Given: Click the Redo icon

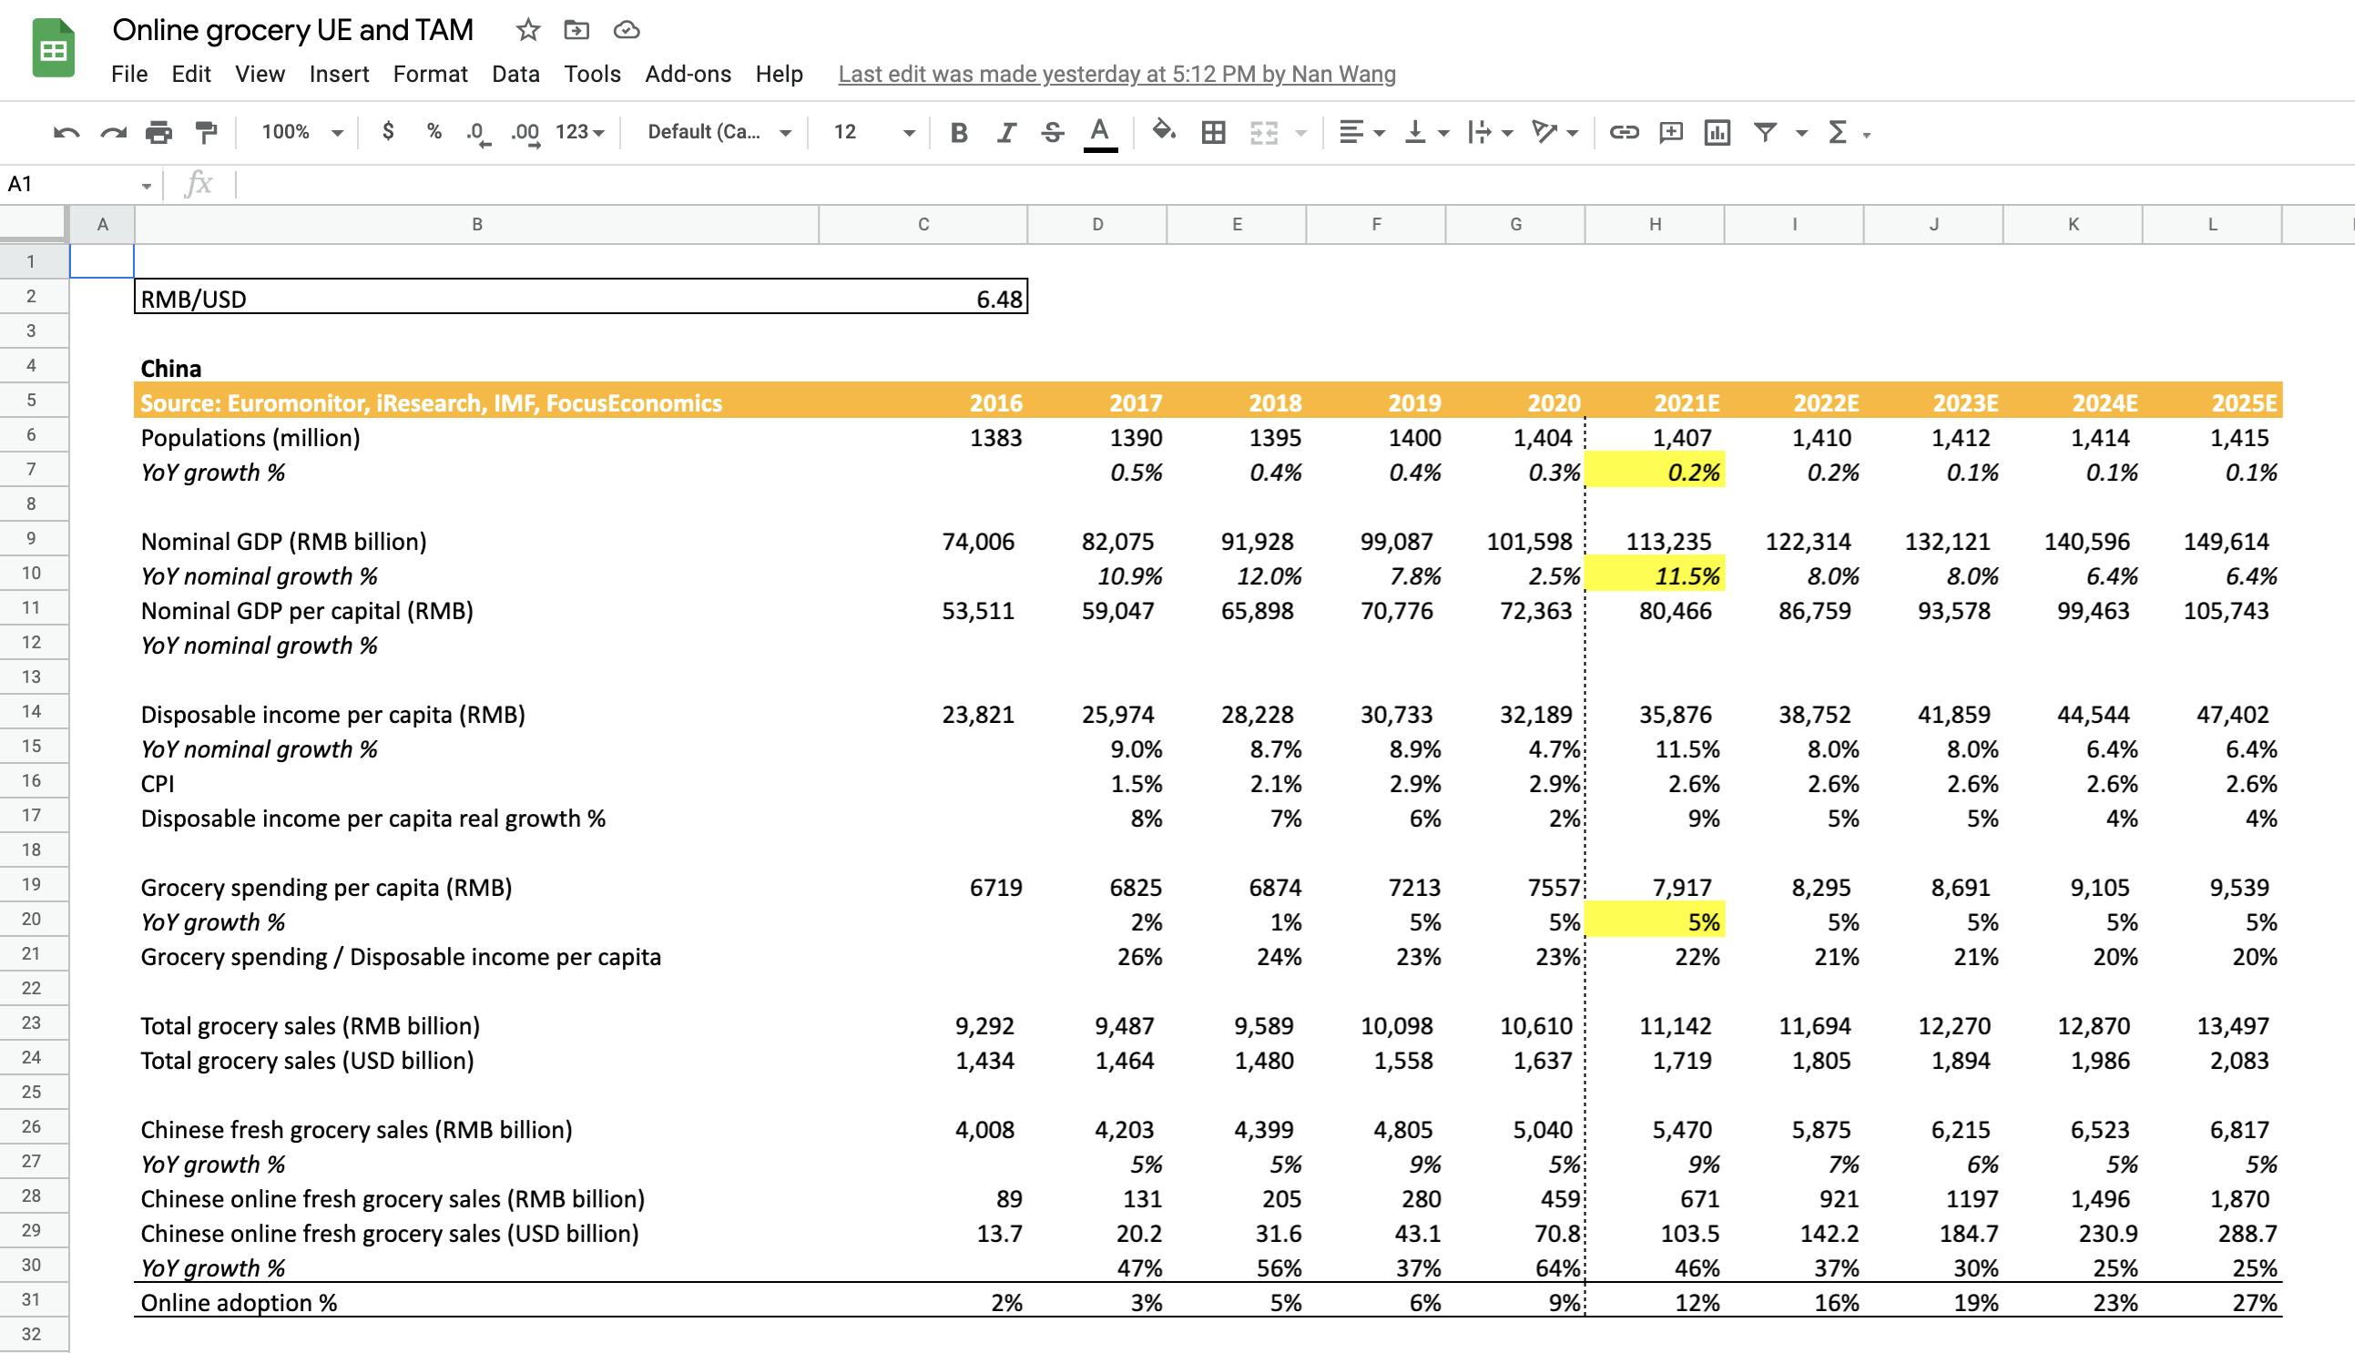Looking at the screenshot, I should tap(114, 133).
